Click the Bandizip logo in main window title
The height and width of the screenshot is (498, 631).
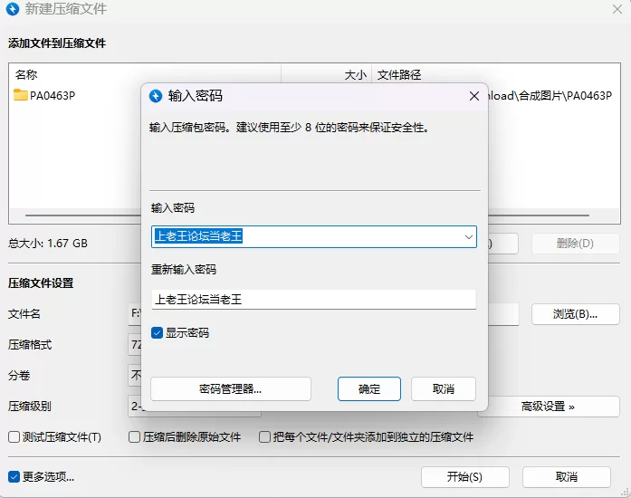pyautogui.click(x=13, y=8)
